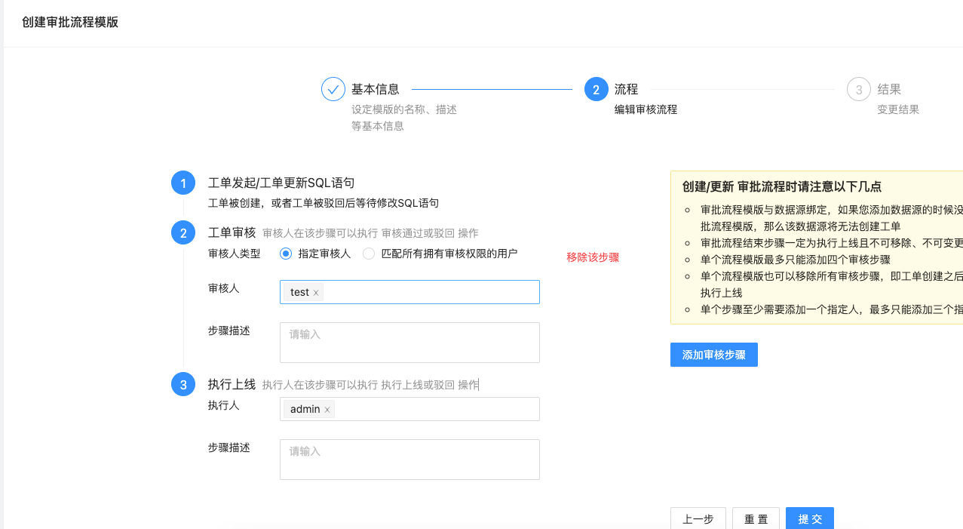Screen dimensions: 963x529
Task: Click the text 工单被创建，或者工单被驳回后等待修改SQL语句
Action: coord(324,203)
